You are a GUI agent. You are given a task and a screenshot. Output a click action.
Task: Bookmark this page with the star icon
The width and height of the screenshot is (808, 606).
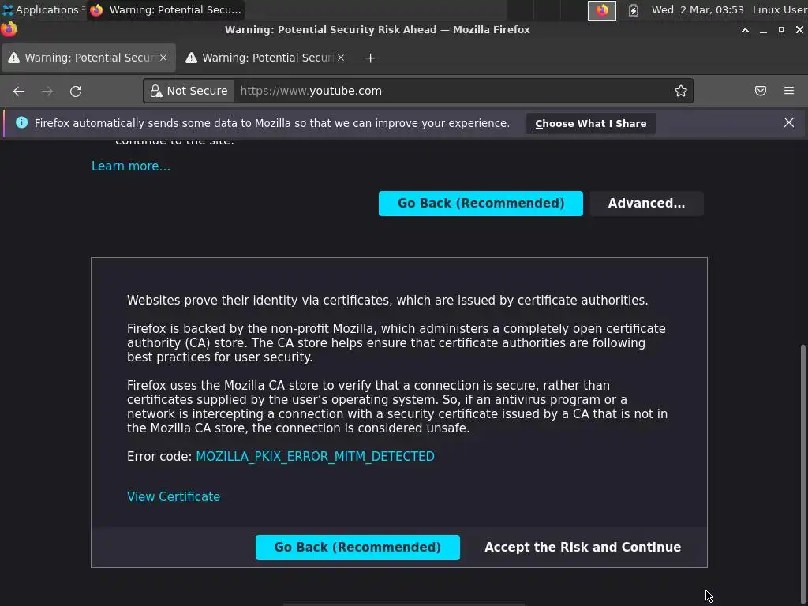point(681,91)
